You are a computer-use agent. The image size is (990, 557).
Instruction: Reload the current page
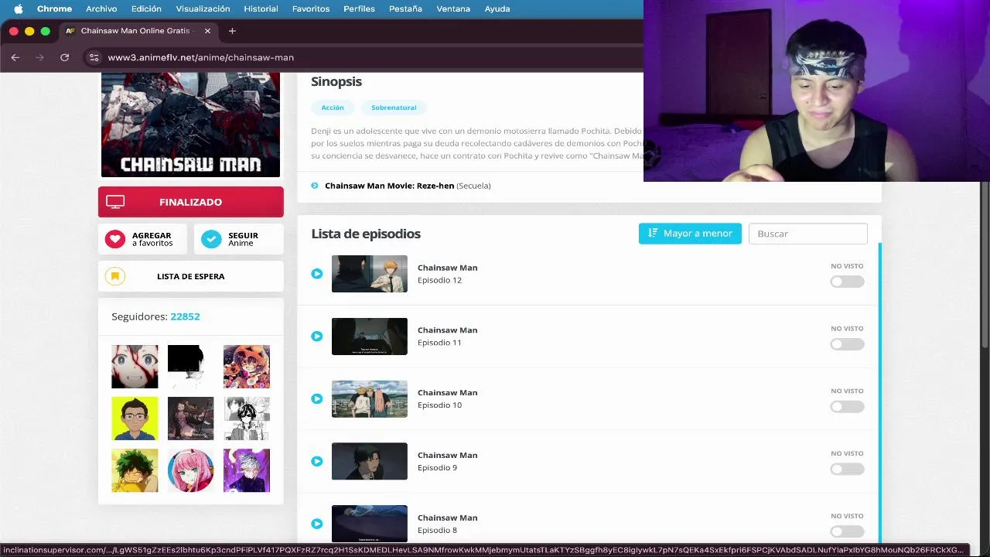tap(64, 57)
